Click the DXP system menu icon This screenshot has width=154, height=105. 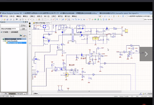tap(2, 16)
